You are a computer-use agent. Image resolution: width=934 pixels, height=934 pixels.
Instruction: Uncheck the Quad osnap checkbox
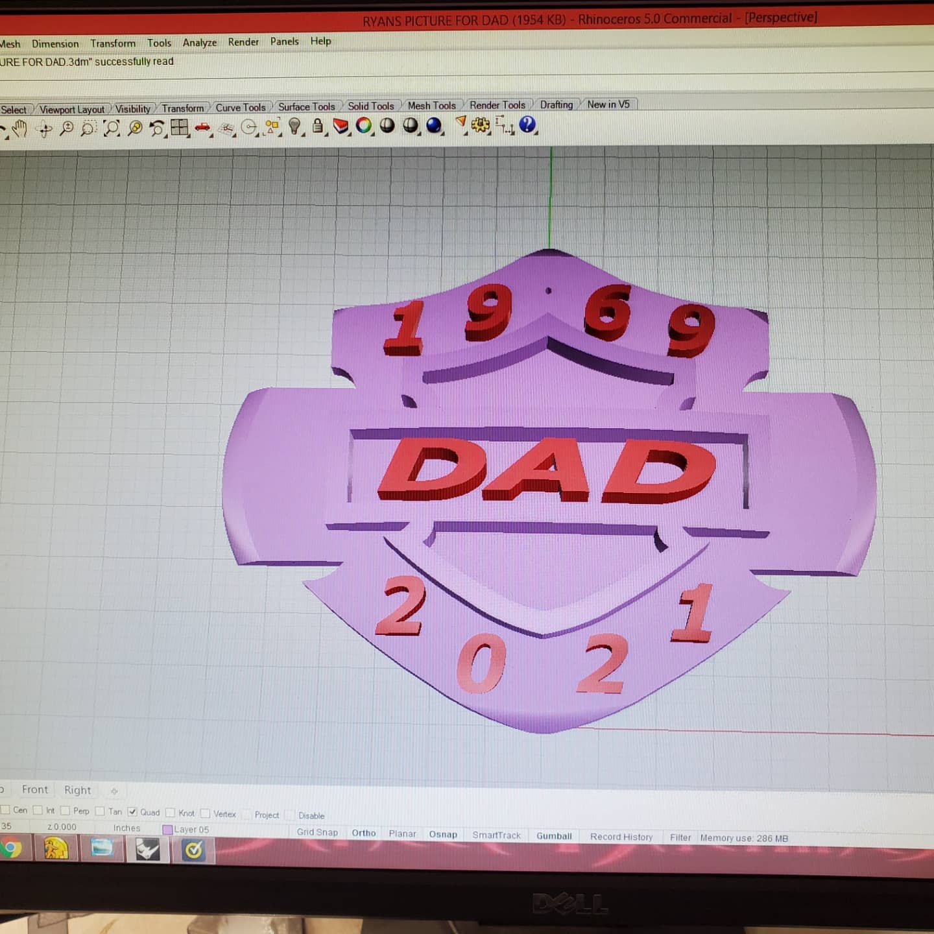tap(132, 811)
